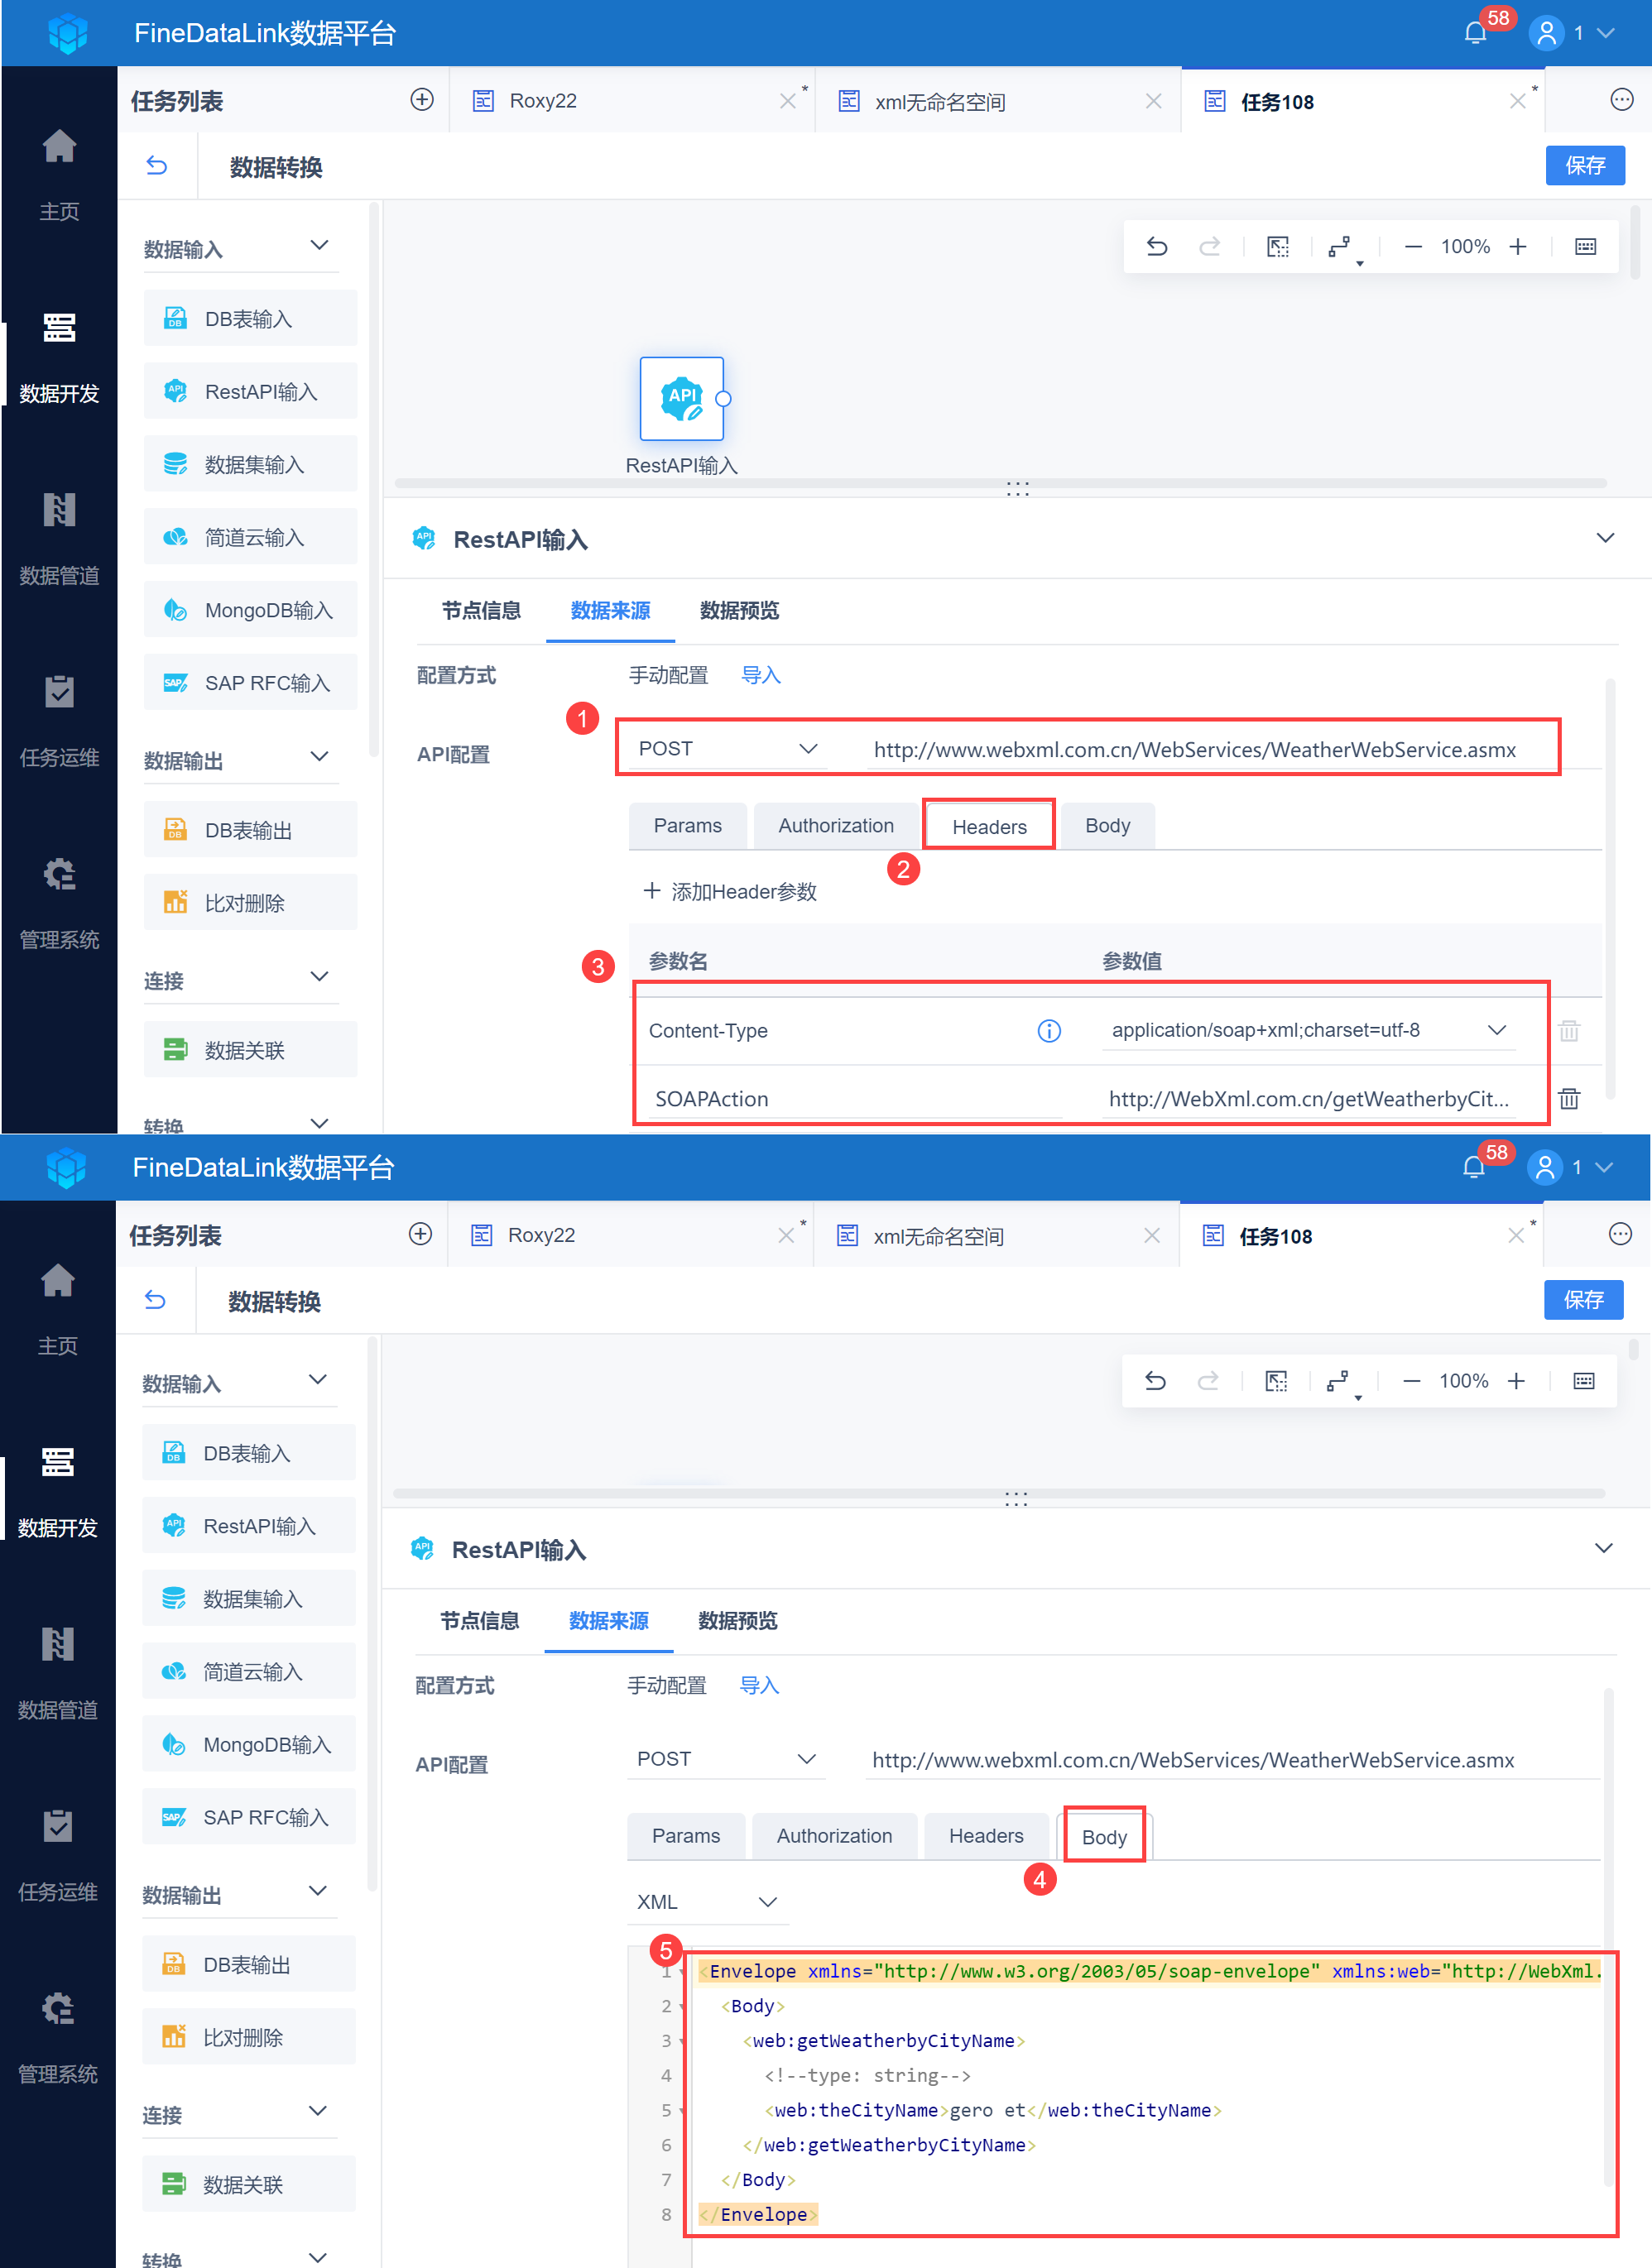Click the greyed trash icon beside Content-Type row

1568,1030
